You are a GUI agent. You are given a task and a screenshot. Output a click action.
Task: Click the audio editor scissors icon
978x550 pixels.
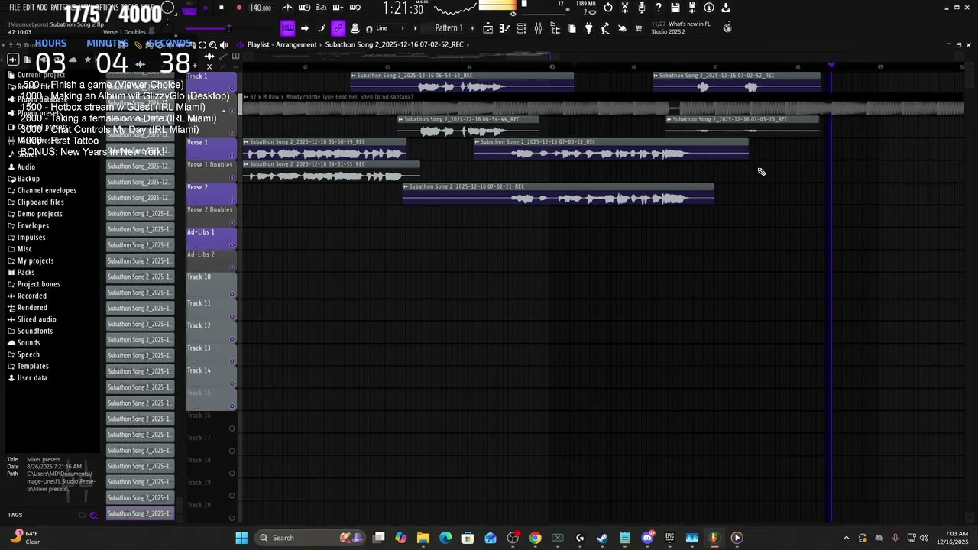(624, 8)
